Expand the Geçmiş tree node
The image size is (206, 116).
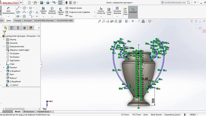pyautogui.click(x=4, y=39)
